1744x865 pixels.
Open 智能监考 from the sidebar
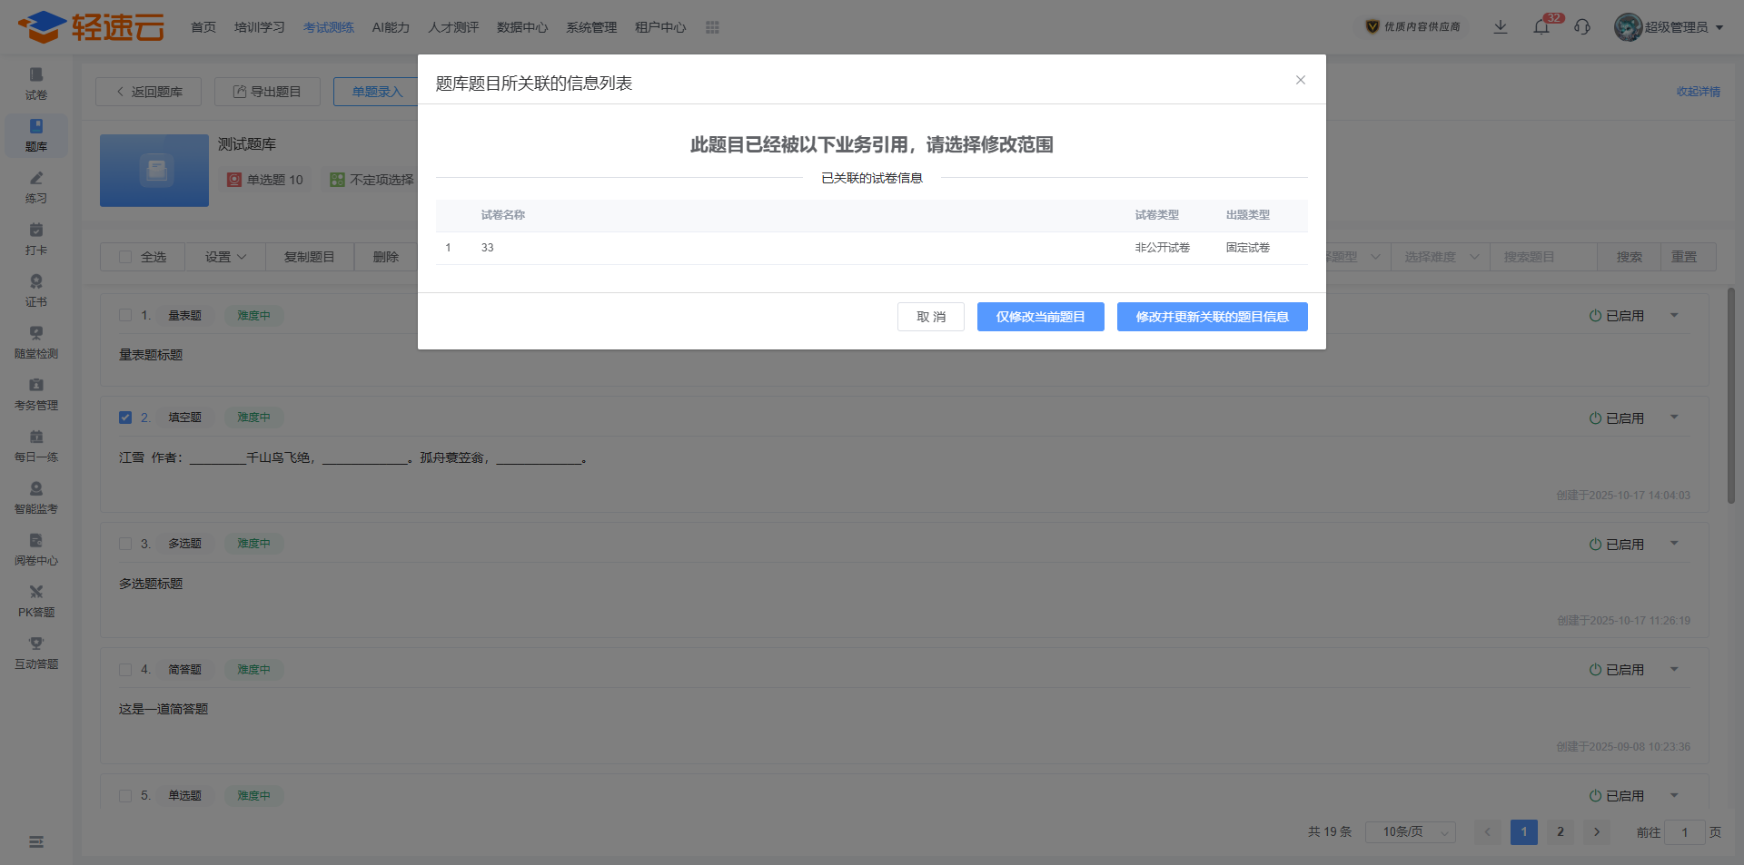point(36,496)
